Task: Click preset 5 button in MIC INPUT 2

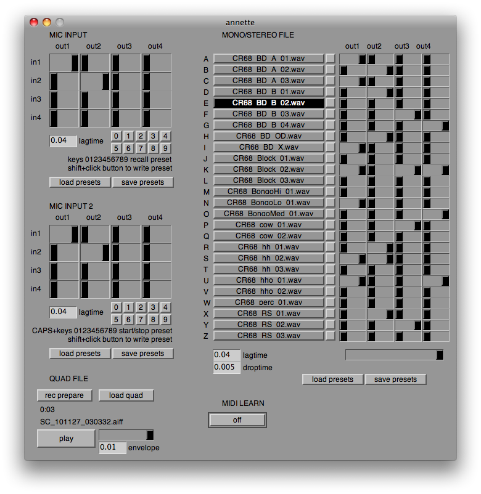Action: click(x=116, y=320)
